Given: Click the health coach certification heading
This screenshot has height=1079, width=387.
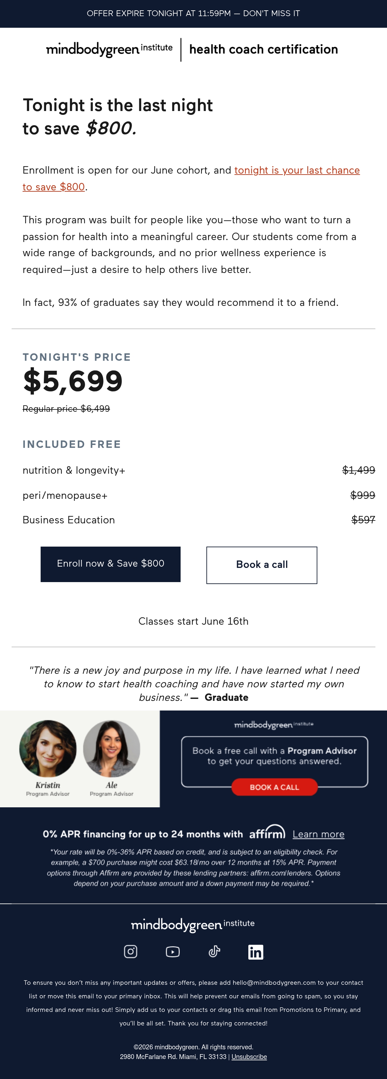Looking at the screenshot, I should (263, 49).
